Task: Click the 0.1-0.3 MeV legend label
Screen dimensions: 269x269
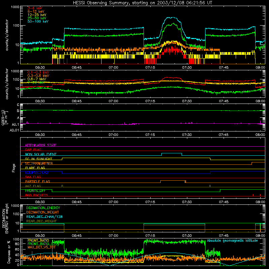Action: 38,72
